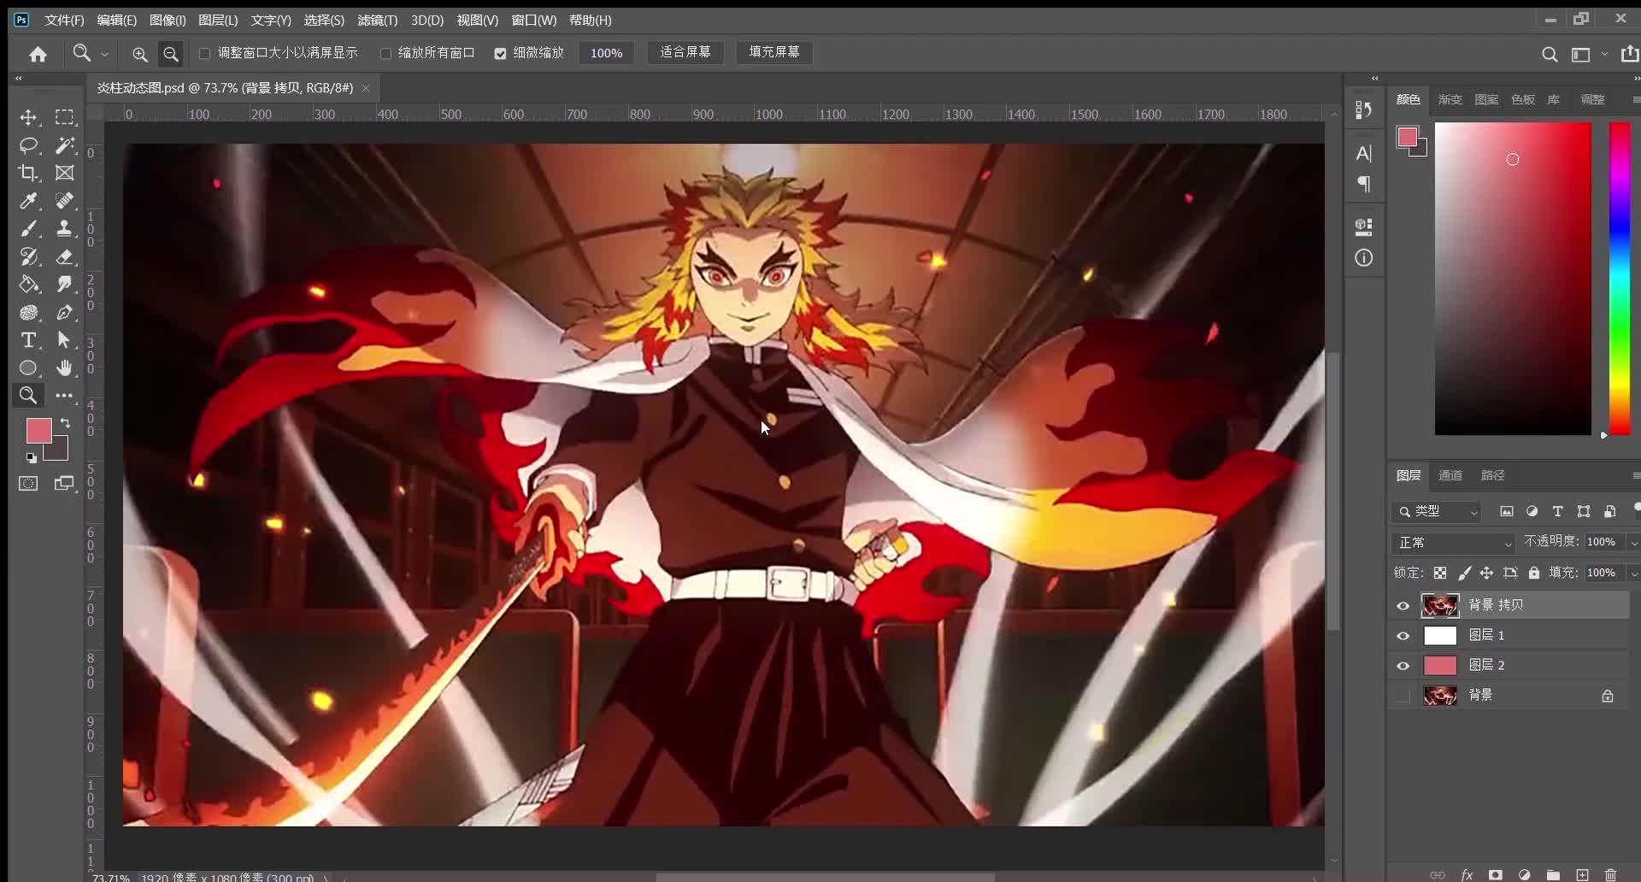
Task: Open the blend mode 正常 dropdown
Action: (x=1454, y=543)
